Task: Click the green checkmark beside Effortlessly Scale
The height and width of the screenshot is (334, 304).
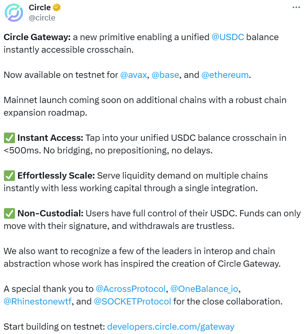Action: (9, 175)
